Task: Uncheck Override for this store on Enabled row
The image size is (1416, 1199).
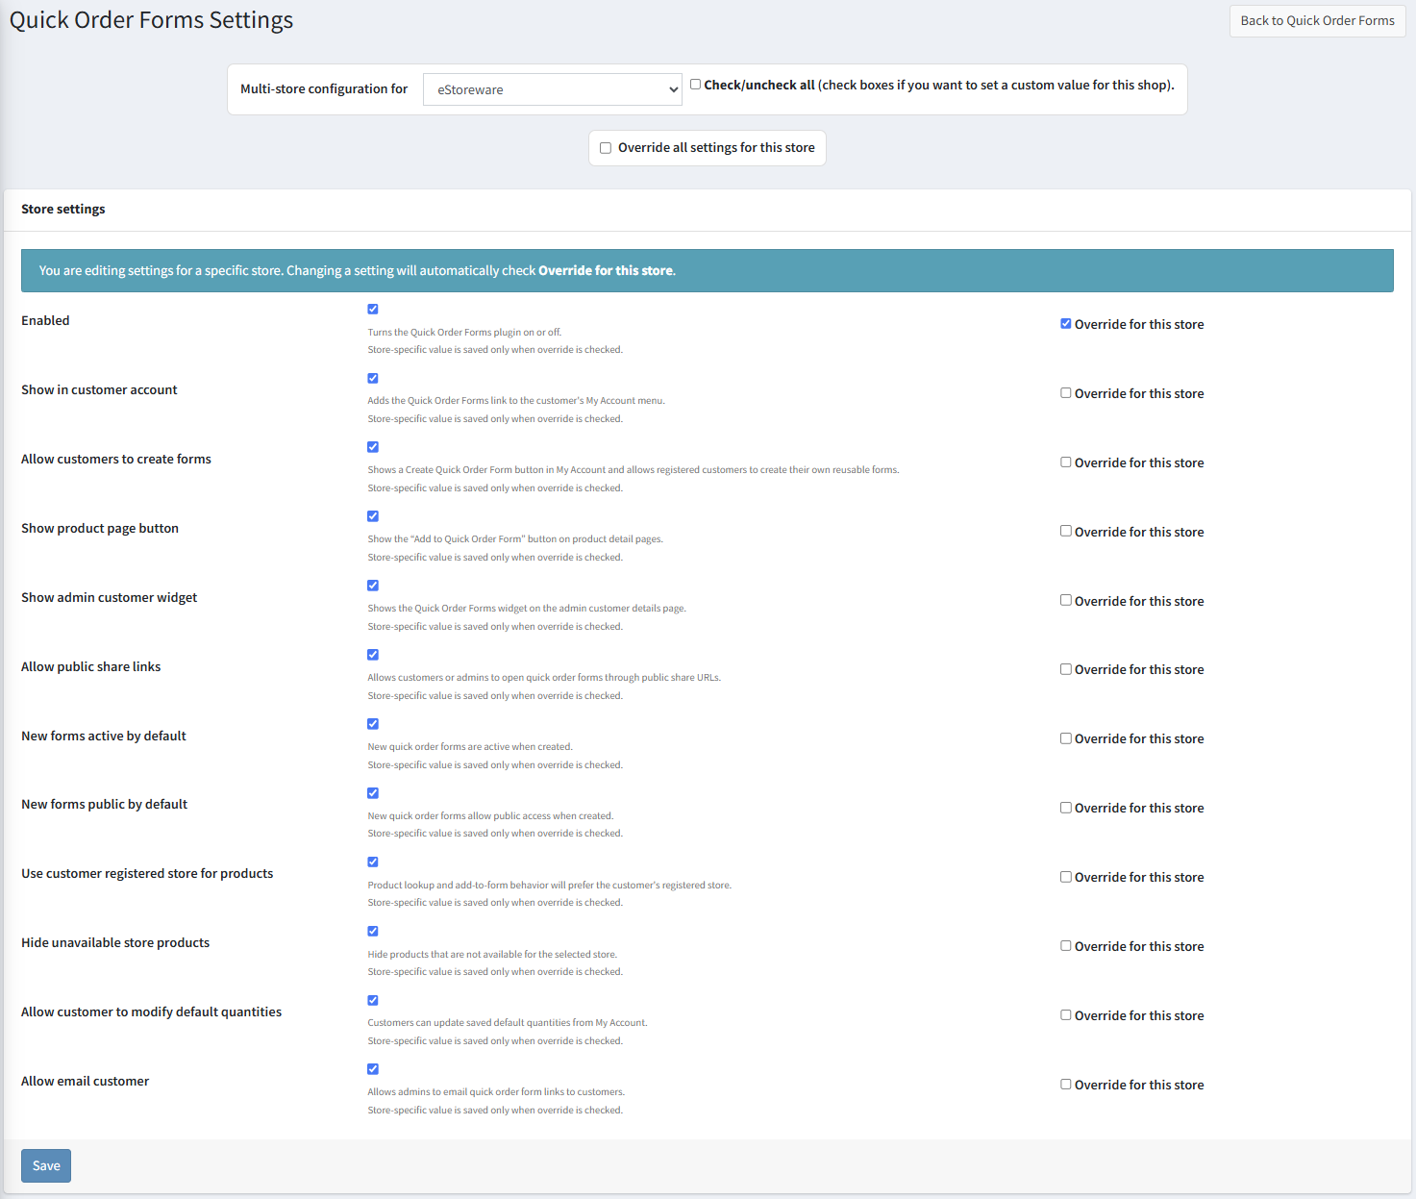Action: point(1066,324)
